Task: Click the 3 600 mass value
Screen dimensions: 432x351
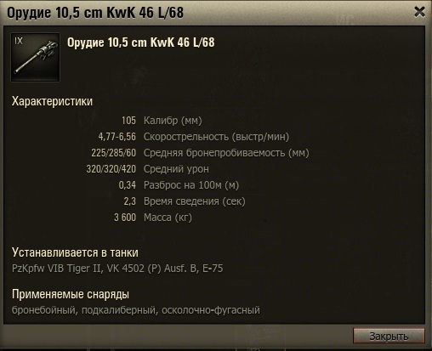Action: (125, 218)
